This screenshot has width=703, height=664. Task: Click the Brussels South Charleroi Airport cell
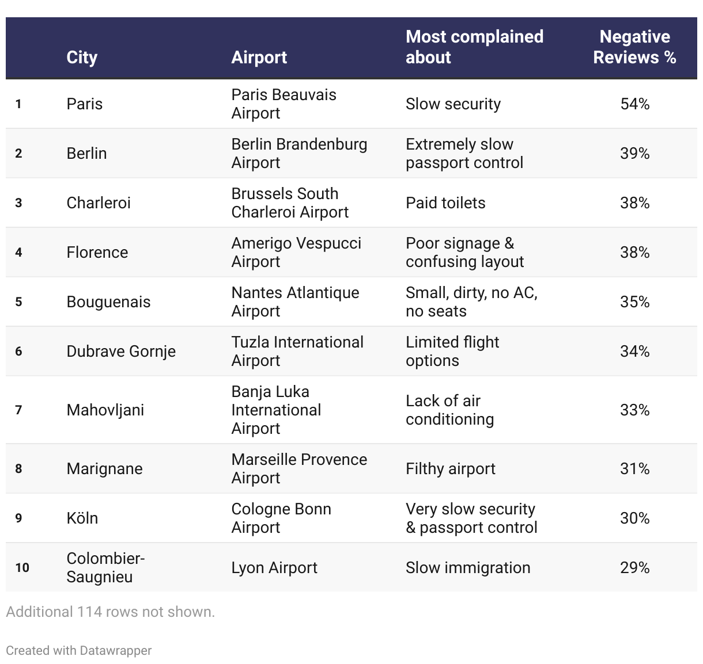coord(290,203)
